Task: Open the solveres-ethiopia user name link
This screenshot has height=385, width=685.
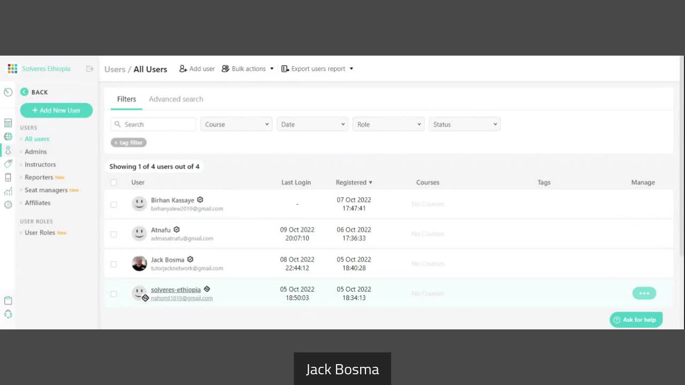Action: tap(176, 290)
